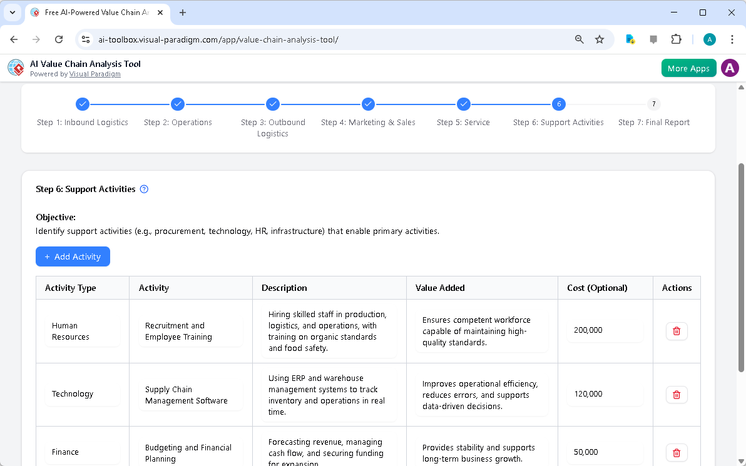
Task: Click the zoom icon in the address bar
Action: [579, 39]
